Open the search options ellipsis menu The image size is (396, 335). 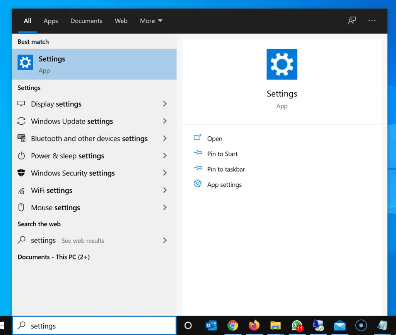point(372,21)
